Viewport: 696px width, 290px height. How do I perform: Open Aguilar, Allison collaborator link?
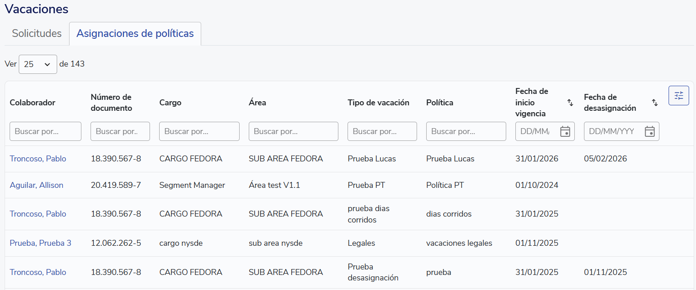(37, 185)
